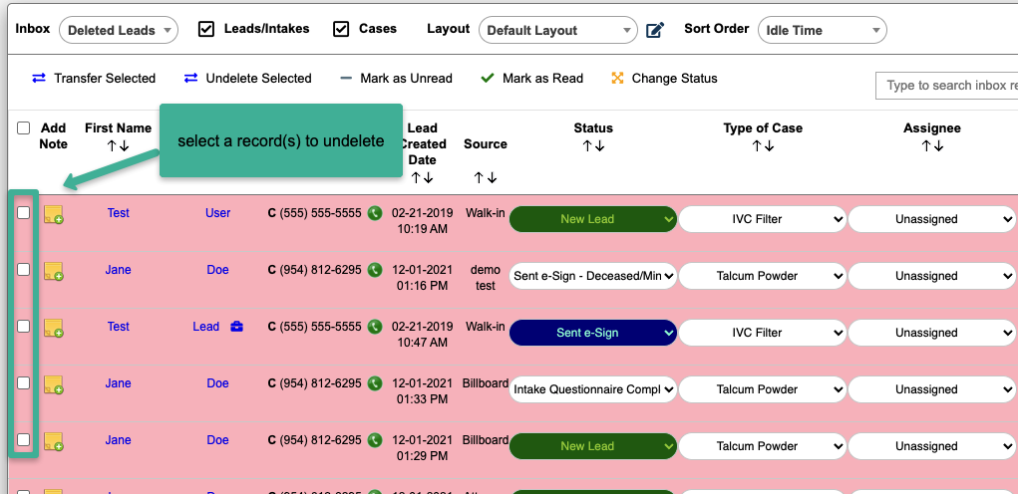The height and width of the screenshot is (494, 1018).
Task: Select checkbox for Jane Doe 01:29 PM row
Action: click(23, 439)
